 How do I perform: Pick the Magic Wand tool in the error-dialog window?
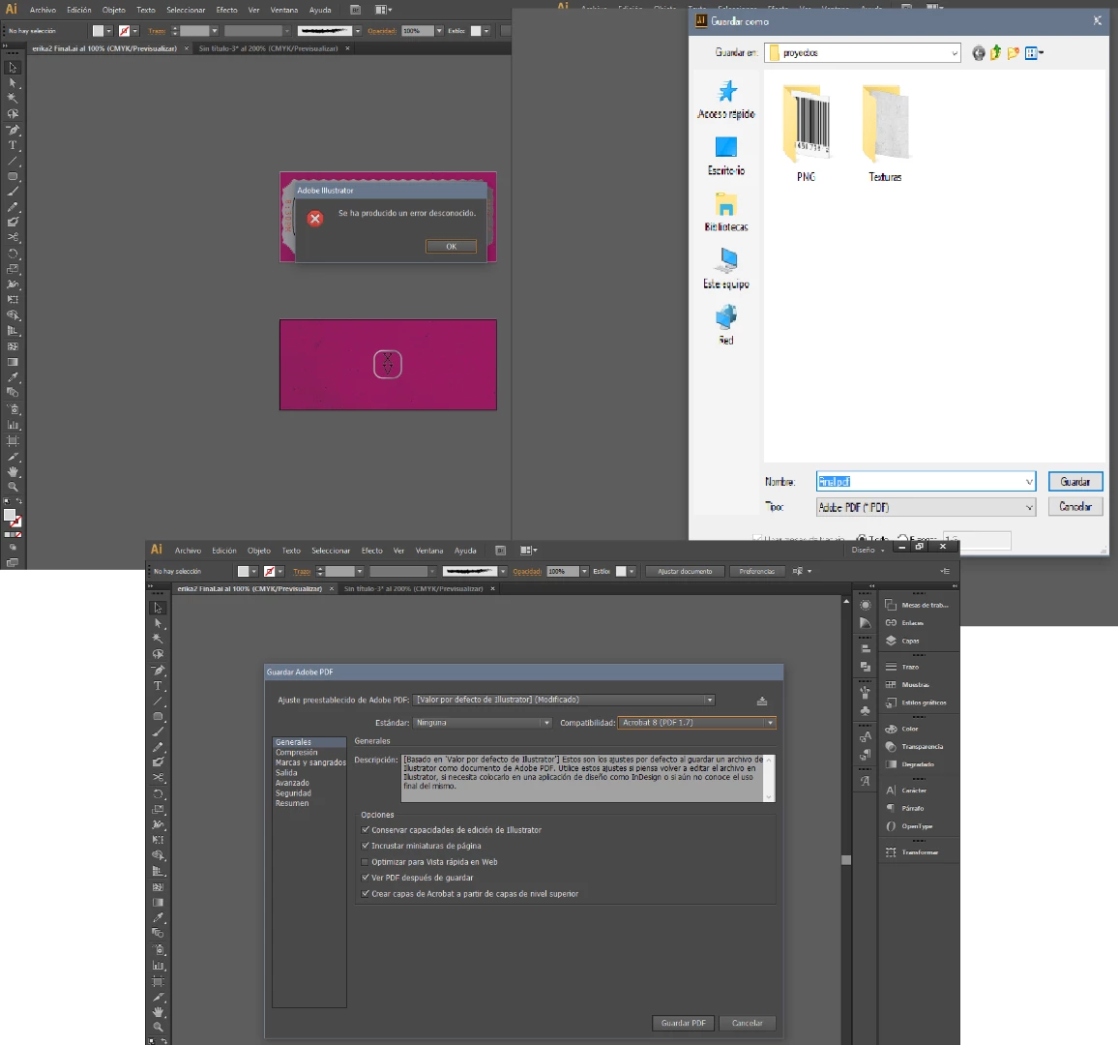point(13,99)
